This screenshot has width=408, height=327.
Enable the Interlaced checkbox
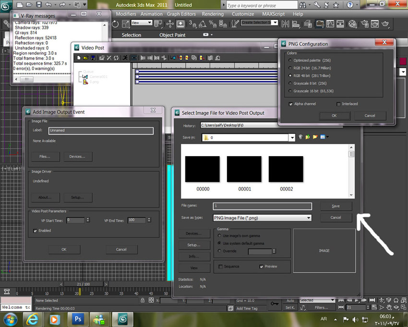tap(338, 104)
